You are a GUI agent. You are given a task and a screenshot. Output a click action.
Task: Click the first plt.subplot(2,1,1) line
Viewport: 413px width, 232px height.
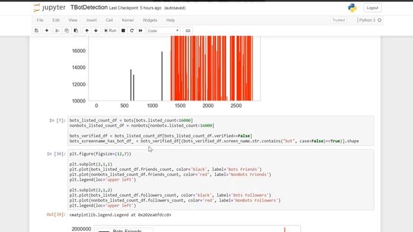coord(91,164)
